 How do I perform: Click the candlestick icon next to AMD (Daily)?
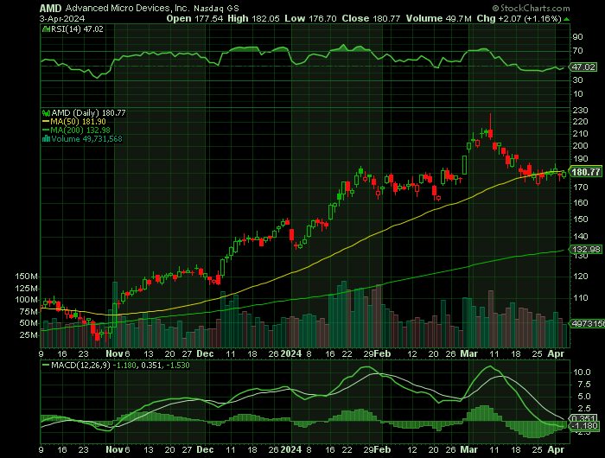point(46,113)
